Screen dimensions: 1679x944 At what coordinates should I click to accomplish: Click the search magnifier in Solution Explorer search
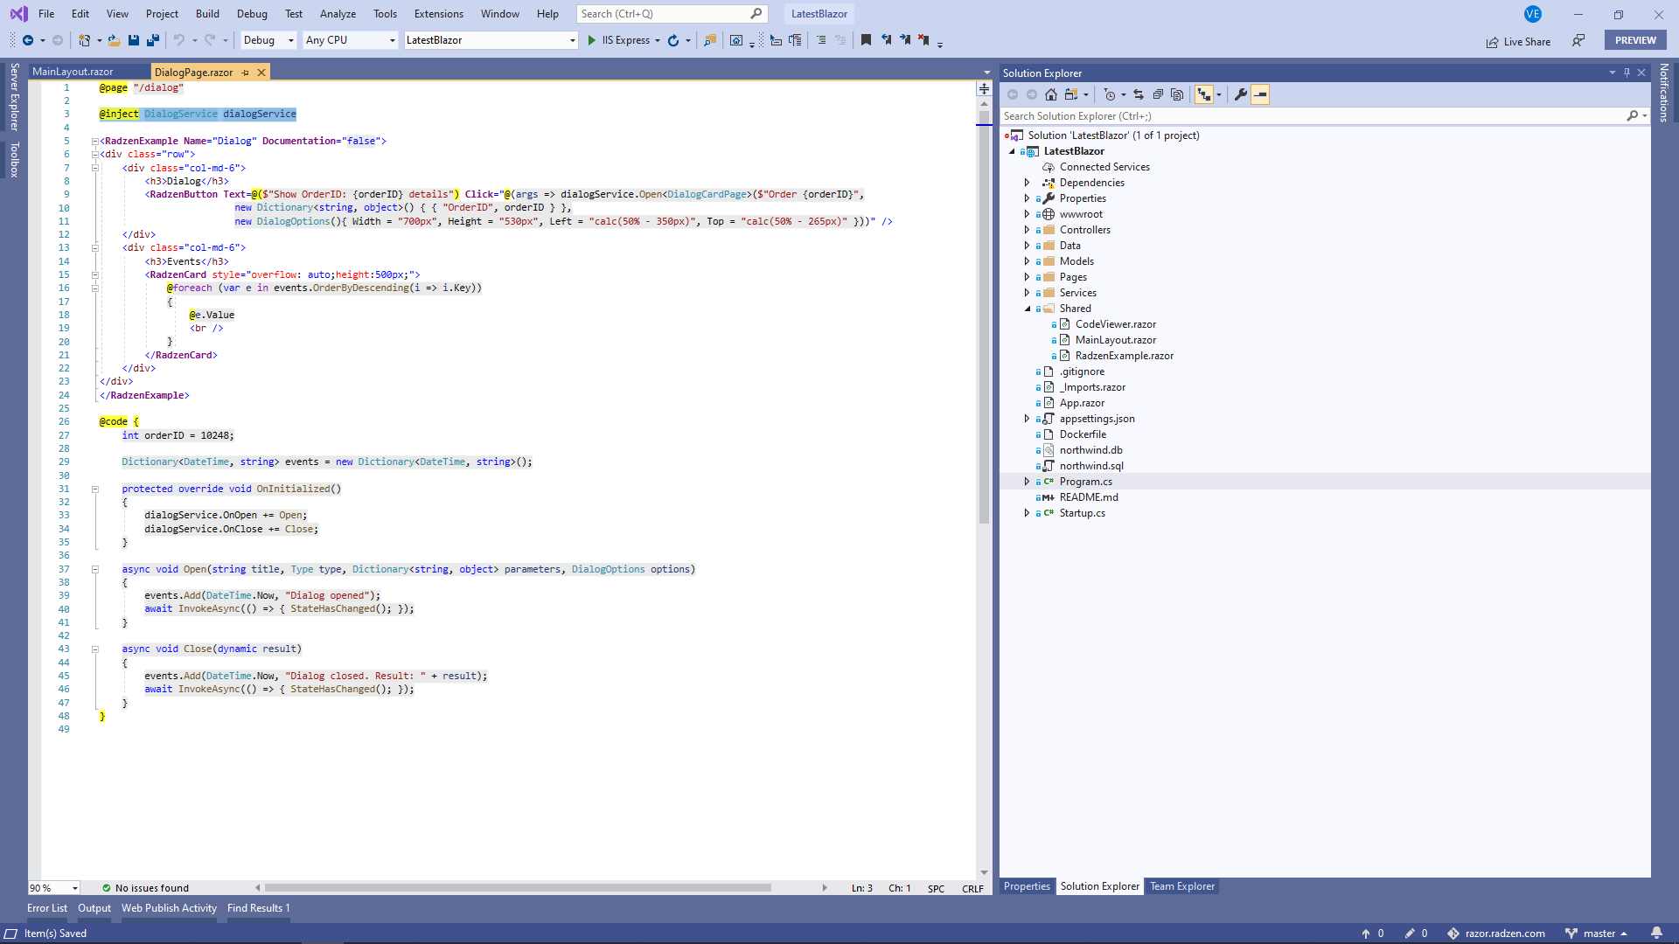point(1632,116)
